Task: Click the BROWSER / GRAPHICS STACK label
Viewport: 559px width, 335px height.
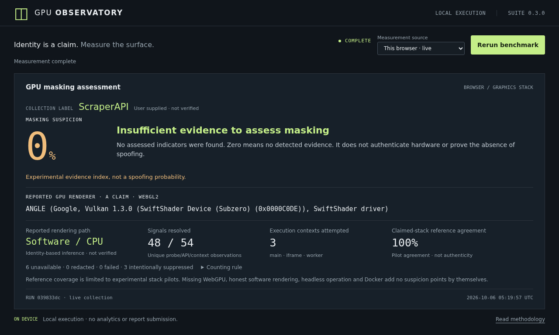Action: 498,88
